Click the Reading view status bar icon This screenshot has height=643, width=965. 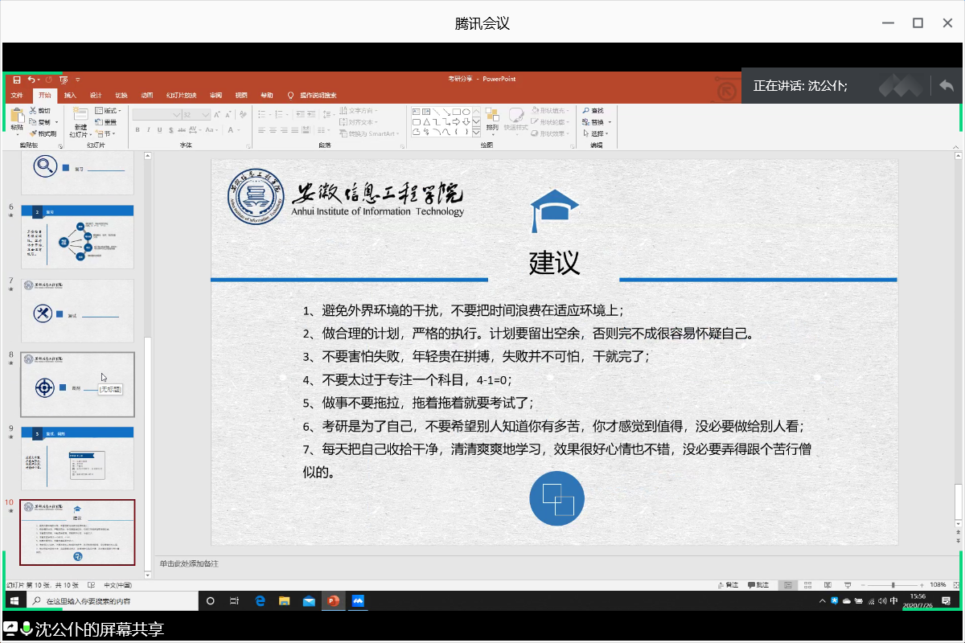(827, 584)
